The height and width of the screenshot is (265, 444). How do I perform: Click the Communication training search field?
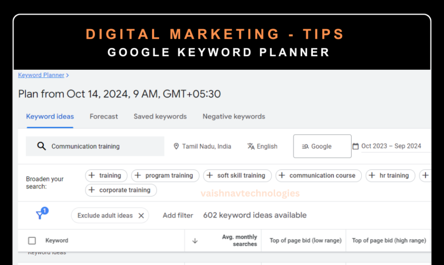[x=102, y=146]
